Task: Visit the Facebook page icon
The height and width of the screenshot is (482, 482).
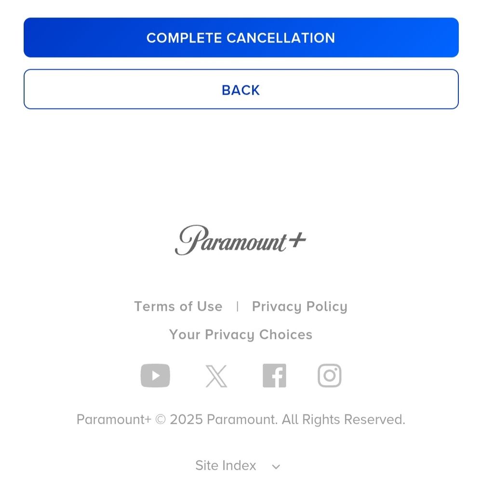Action: pos(275,375)
